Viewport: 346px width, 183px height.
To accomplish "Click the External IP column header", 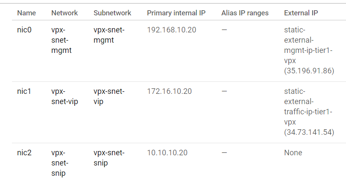I will pyautogui.click(x=301, y=13).
